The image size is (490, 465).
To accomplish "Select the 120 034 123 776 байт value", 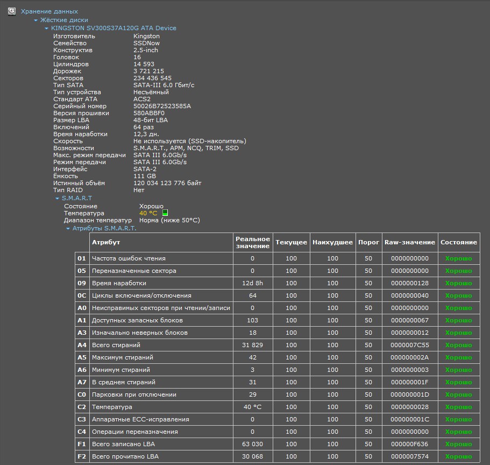I will pos(167,183).
